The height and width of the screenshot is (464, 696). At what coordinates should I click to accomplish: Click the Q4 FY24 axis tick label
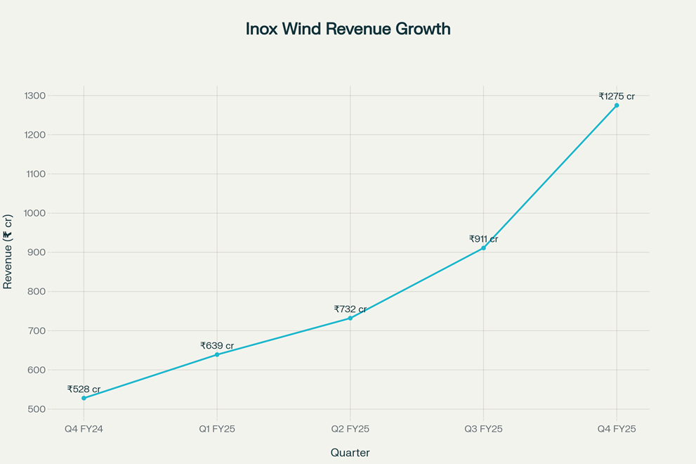point(84,429)
